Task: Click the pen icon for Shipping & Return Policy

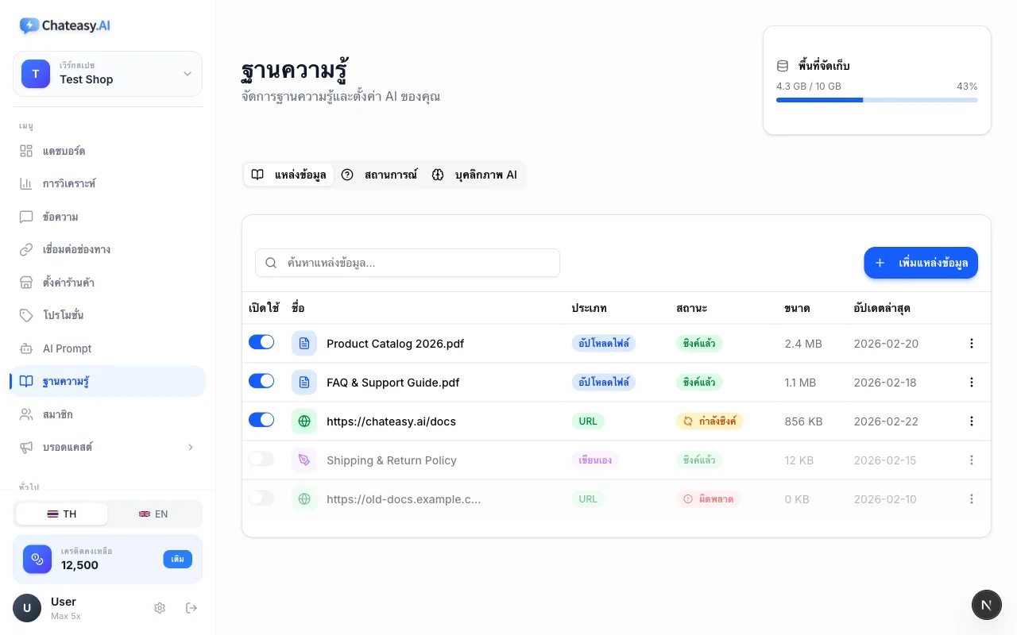Action: (x=304, y=460)
